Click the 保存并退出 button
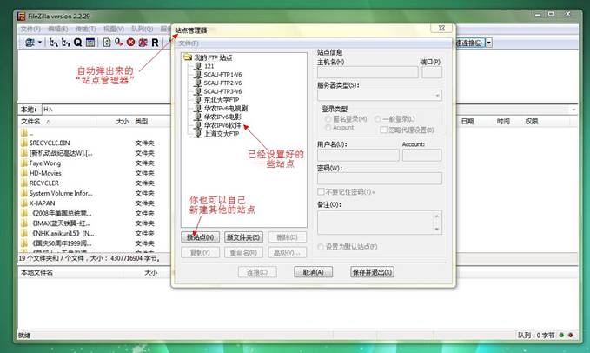This screenshot has width=590, height=353. click(x=372, y=272)
